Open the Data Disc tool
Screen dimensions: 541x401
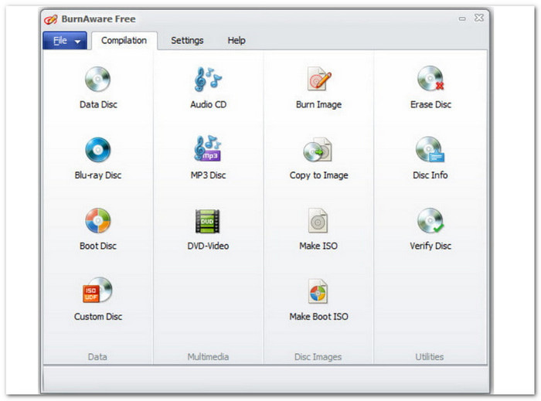pyautogui.click(x=98, y=87)
